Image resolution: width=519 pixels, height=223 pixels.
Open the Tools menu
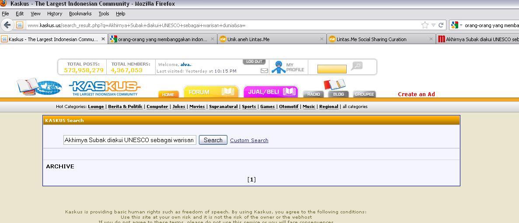point(104,14)
